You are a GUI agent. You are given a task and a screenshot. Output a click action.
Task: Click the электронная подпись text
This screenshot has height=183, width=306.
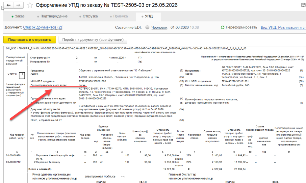(100, 176)
